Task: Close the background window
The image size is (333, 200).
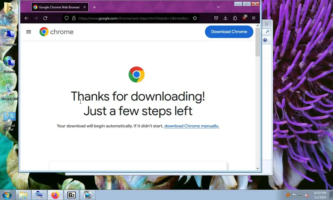Action: pyautogui.click(x=266, y=24)
